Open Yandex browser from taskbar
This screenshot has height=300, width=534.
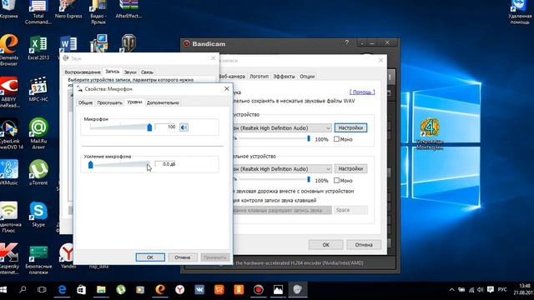(x=180, y=289)
